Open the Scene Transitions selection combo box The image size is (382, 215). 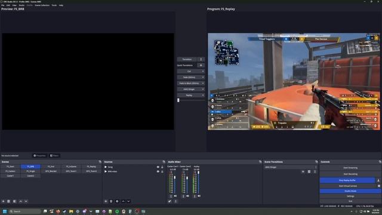pyautogui.click(x=291, y=167)
